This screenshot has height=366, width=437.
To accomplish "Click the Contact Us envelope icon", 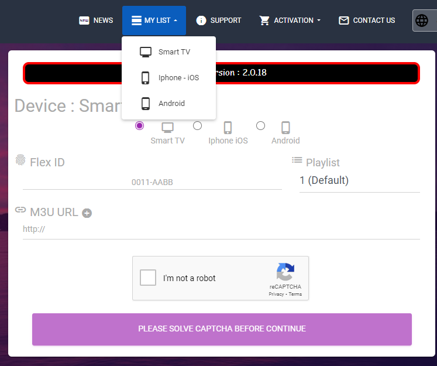I will (x=344, y=20).
